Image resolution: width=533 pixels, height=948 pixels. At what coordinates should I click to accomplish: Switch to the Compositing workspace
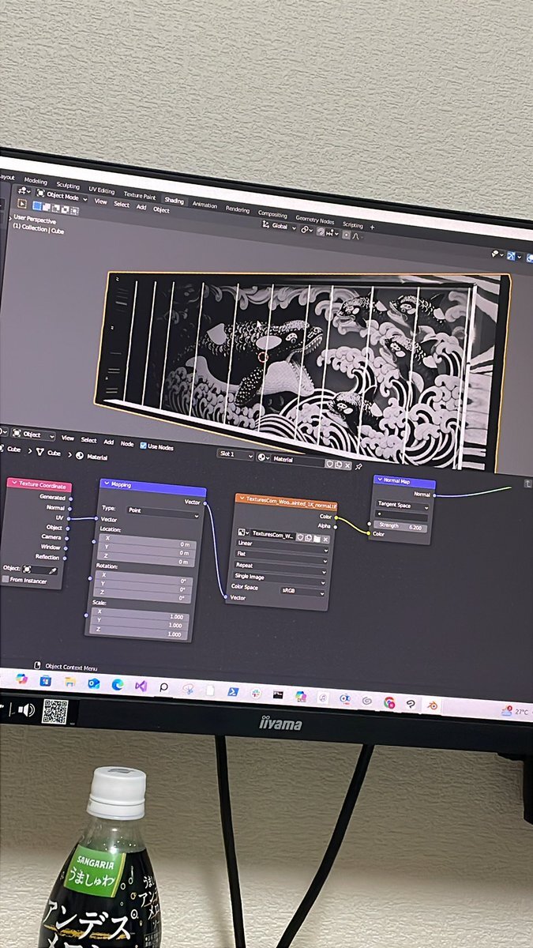coord(273,214)
